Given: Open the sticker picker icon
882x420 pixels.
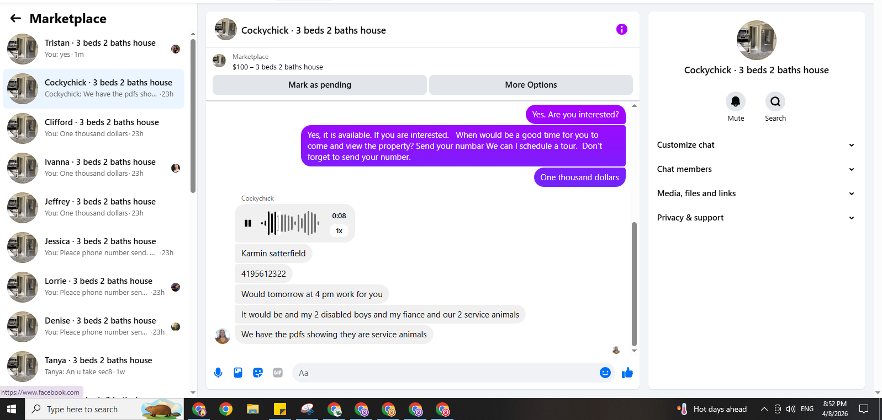Looking at the screenshot, I should point(258,373).
